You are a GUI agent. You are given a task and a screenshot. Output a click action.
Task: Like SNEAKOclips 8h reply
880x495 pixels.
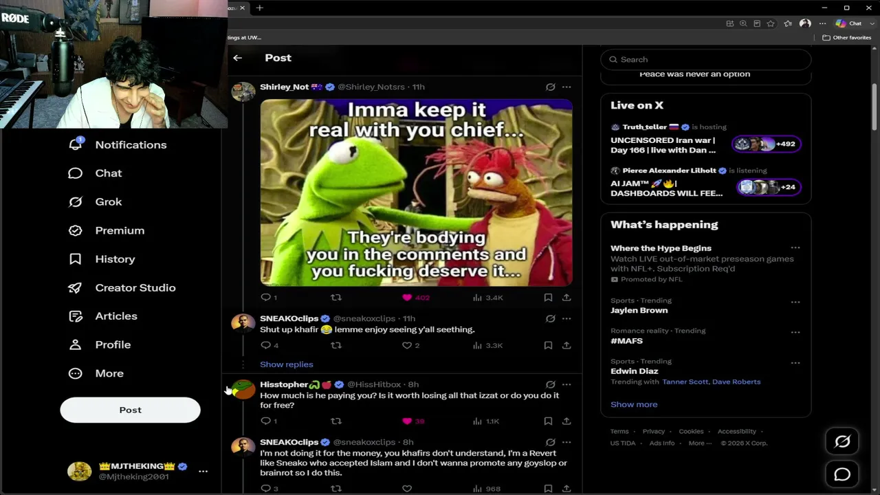click(x=407, y=489)
